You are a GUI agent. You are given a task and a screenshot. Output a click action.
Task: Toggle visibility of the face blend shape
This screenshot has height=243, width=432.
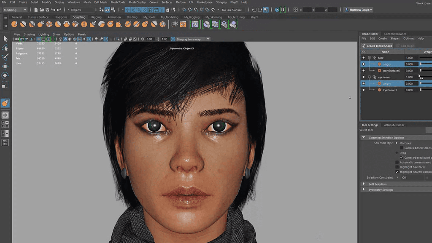point(363,58)
